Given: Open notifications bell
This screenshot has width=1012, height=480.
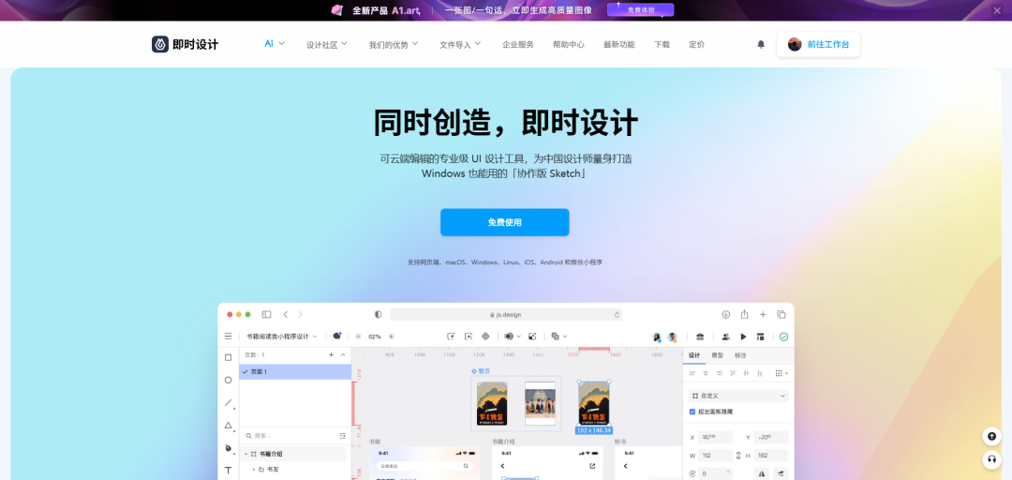Looking at the screenshot, I should [x=761, y=45].
